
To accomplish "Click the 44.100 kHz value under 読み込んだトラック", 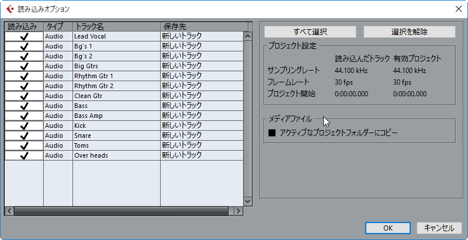I will tap(351, 71).
